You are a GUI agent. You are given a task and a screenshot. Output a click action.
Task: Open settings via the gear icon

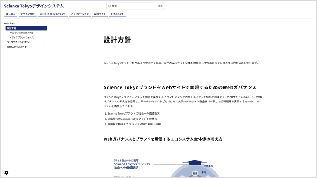pyautogui.click(x=6, y=172)
